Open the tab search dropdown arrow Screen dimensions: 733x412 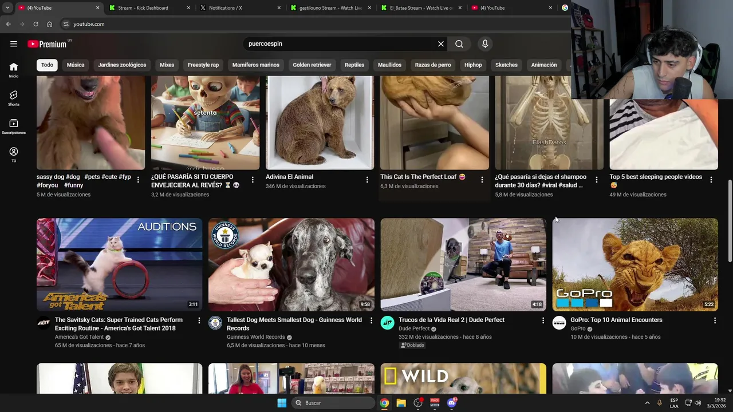[7, 7]
